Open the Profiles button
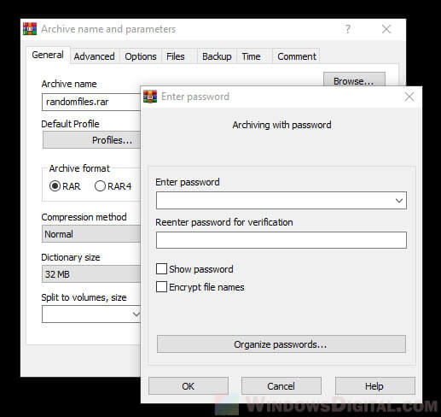 coord(91,140)
